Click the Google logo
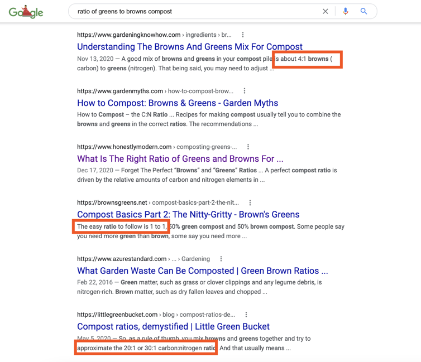 (x=26, y=12)
